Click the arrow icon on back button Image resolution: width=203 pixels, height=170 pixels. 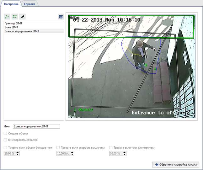pyautogui.click(x=156, y=164)
